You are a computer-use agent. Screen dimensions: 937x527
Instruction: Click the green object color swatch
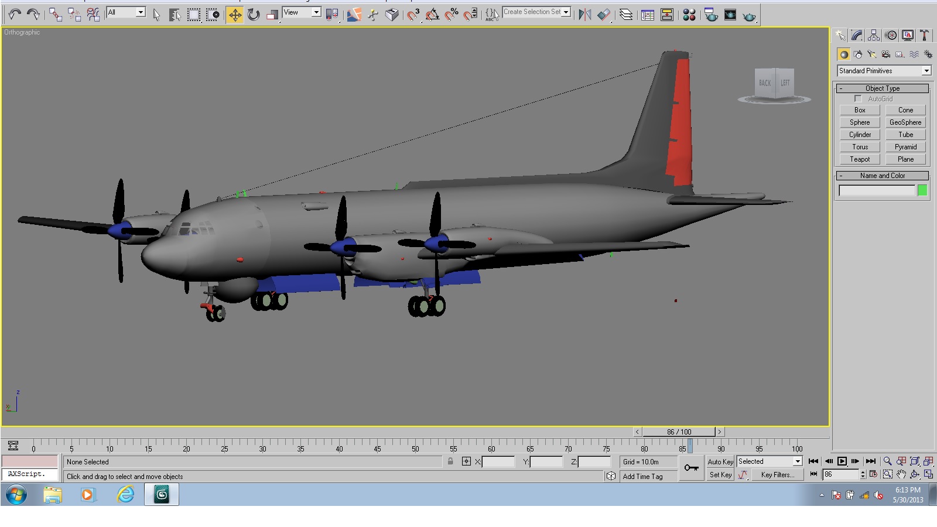922,190
